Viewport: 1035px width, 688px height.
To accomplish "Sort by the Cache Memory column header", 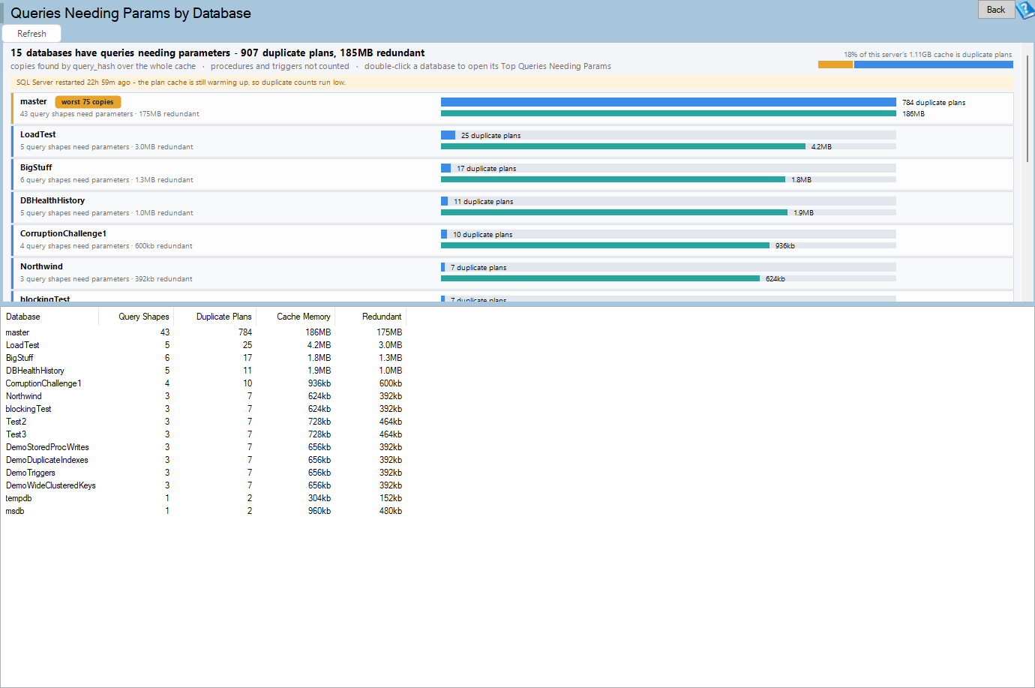I will (295, 317).
